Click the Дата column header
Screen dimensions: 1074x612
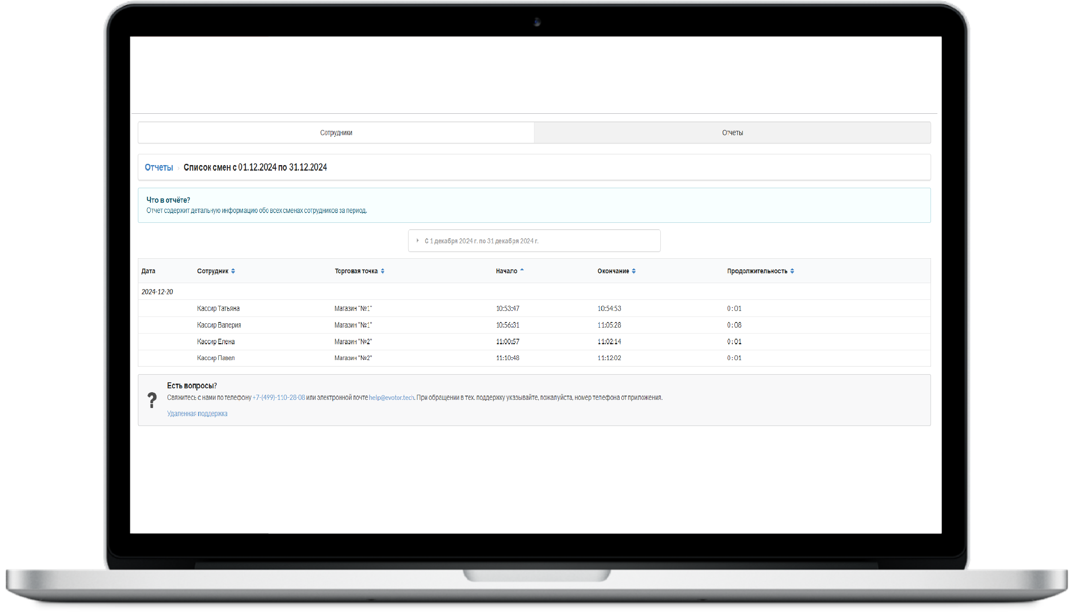148,271
